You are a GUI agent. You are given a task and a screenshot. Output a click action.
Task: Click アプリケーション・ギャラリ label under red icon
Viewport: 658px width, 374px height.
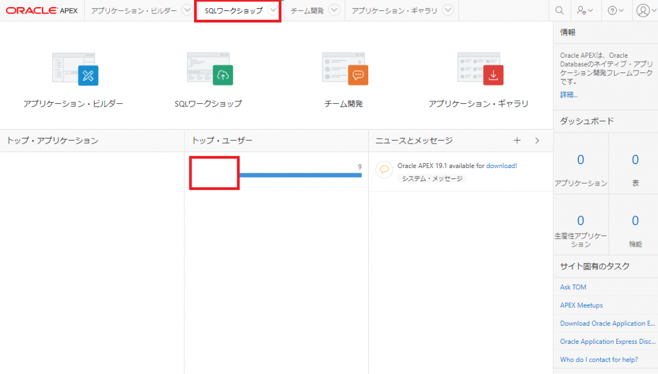[478, 103]
